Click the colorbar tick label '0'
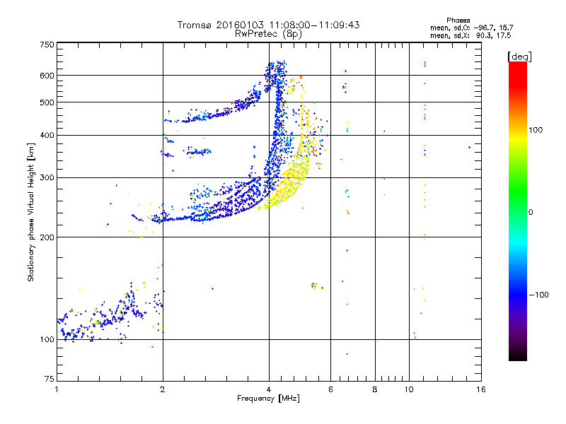Viewport: 566px width, 424px height. [530, 212]
